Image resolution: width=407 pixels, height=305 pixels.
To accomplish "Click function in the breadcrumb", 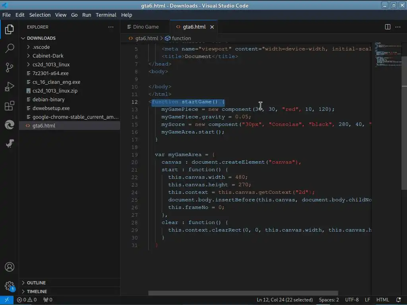I will click(x=181, y=39).
